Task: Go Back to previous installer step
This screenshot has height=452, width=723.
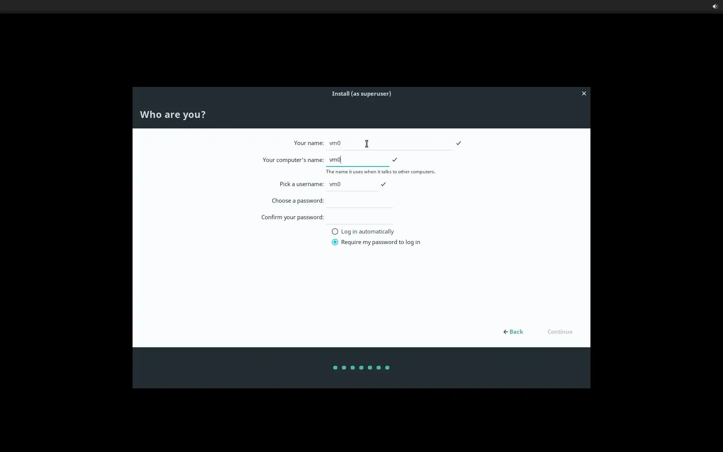Action: pos(516,332)
